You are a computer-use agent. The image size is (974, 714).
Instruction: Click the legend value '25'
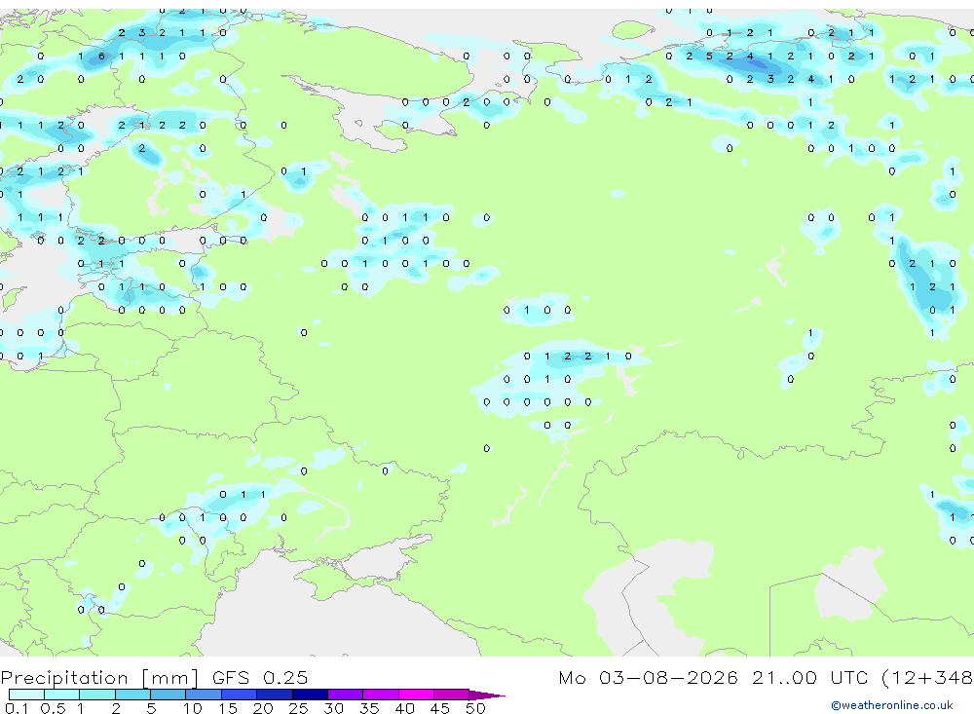click(298, 708)
